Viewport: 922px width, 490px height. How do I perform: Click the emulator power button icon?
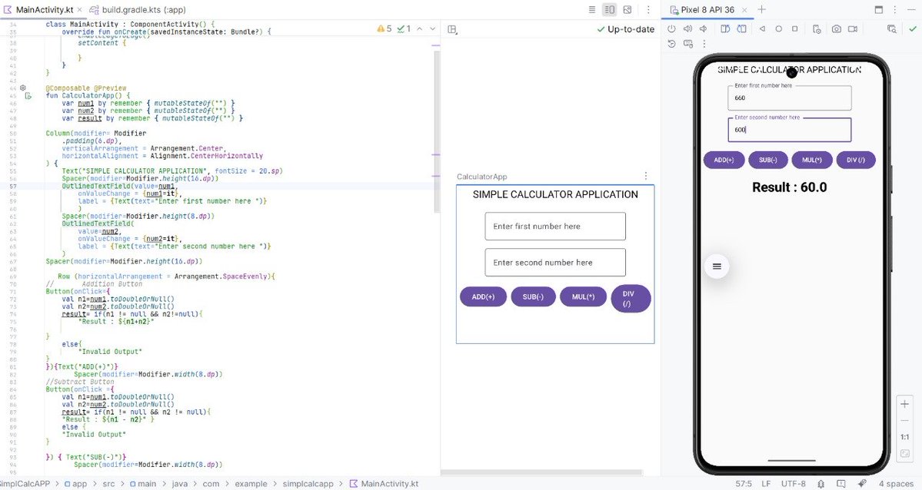point(671,28)
